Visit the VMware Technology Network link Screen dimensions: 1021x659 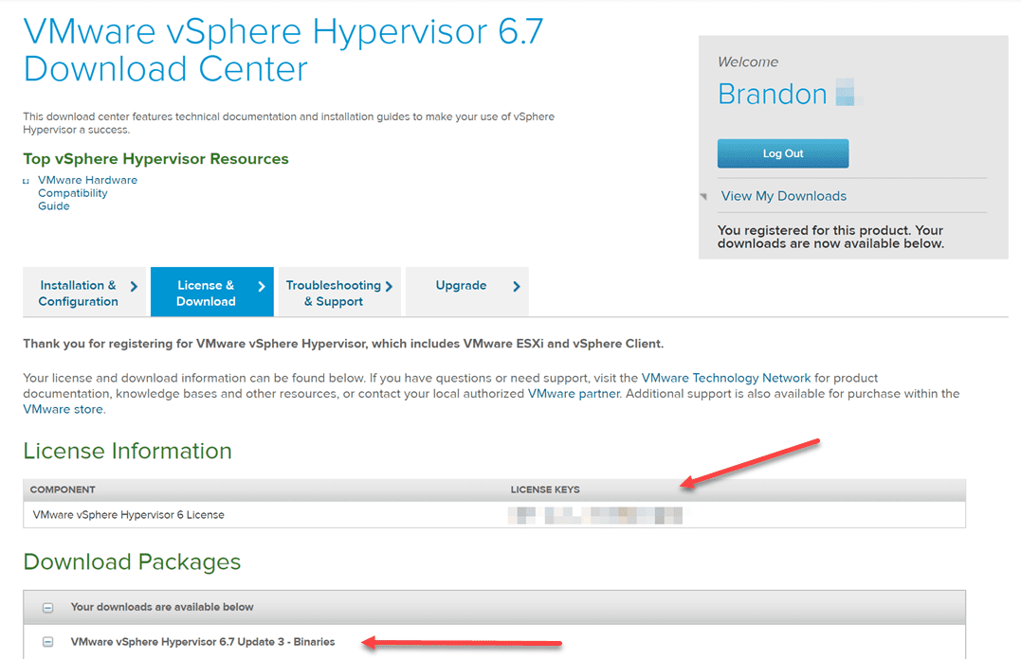coord(726,378)
